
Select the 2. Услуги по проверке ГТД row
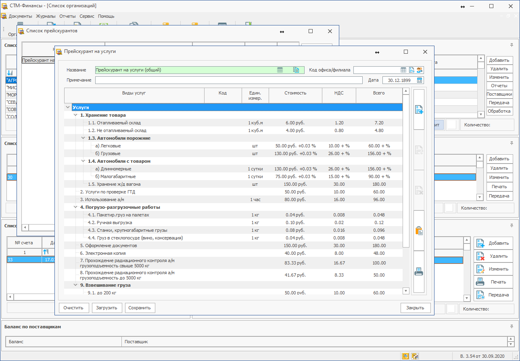click(233, 192)
